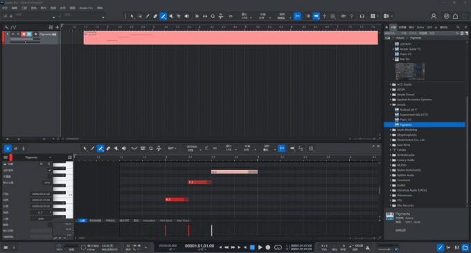Select the Mute tool in the top toolbar

pyautogui.click(x=171, y=16)
